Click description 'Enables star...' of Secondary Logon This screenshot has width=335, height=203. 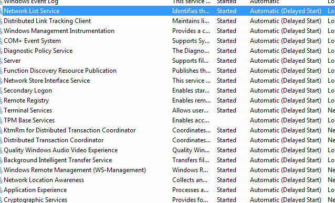pos(191,91)
